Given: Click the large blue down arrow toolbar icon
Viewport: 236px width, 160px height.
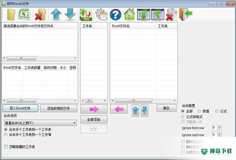Looking at the screenshot, I should click(70, 14).
